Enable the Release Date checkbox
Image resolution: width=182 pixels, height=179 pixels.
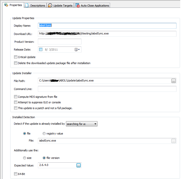[41, 50]
